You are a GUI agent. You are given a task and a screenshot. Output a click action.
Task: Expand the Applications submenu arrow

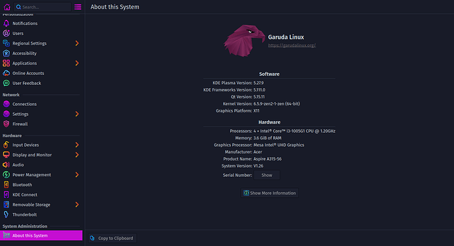pyautogui.click(x=77, y=63)
